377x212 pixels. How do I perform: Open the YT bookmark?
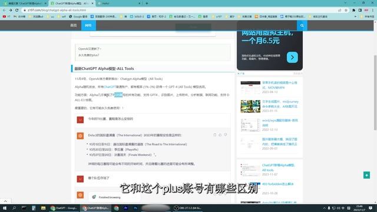pyautogui.click(x=6, y=16)
